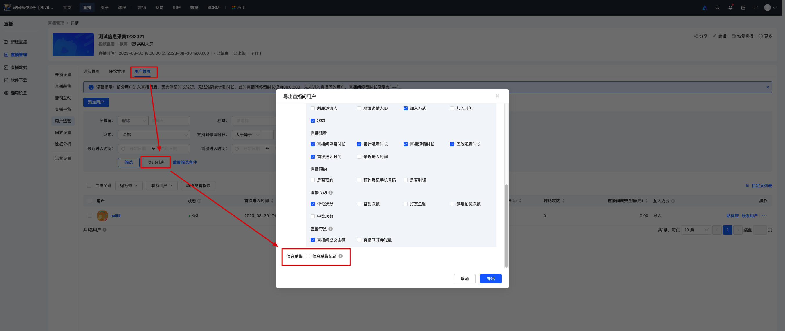This screenshot has width=785, height=331.
Task: Click 添加用户 button
Action: (x=96, y=102)
